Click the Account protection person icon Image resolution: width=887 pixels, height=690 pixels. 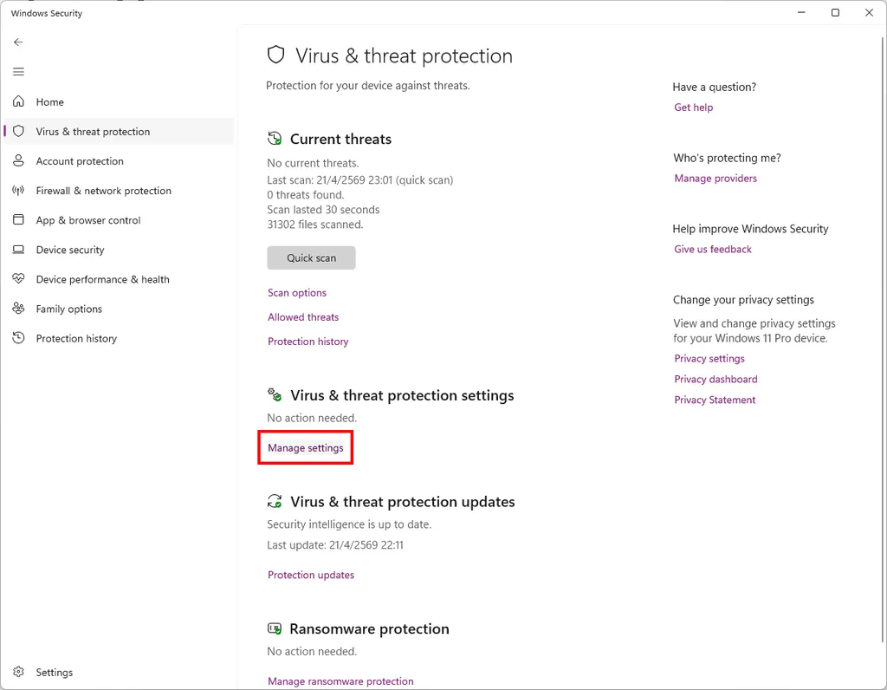[x=18, y=160]
